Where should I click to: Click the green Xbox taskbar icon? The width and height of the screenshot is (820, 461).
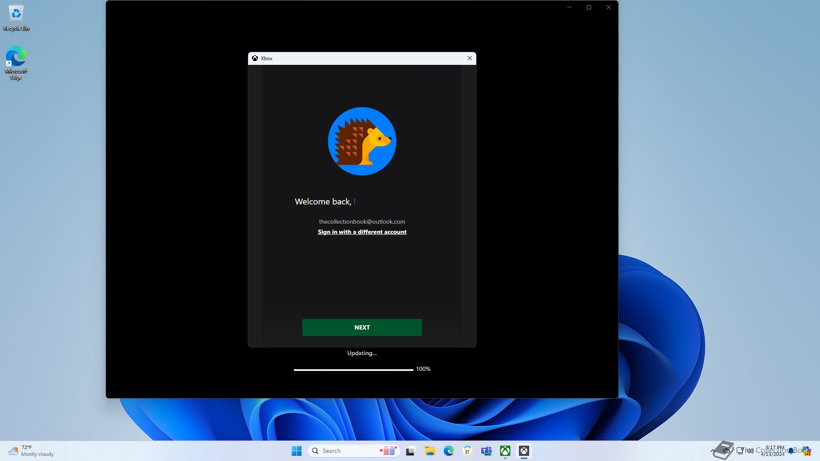pos(505,451)
